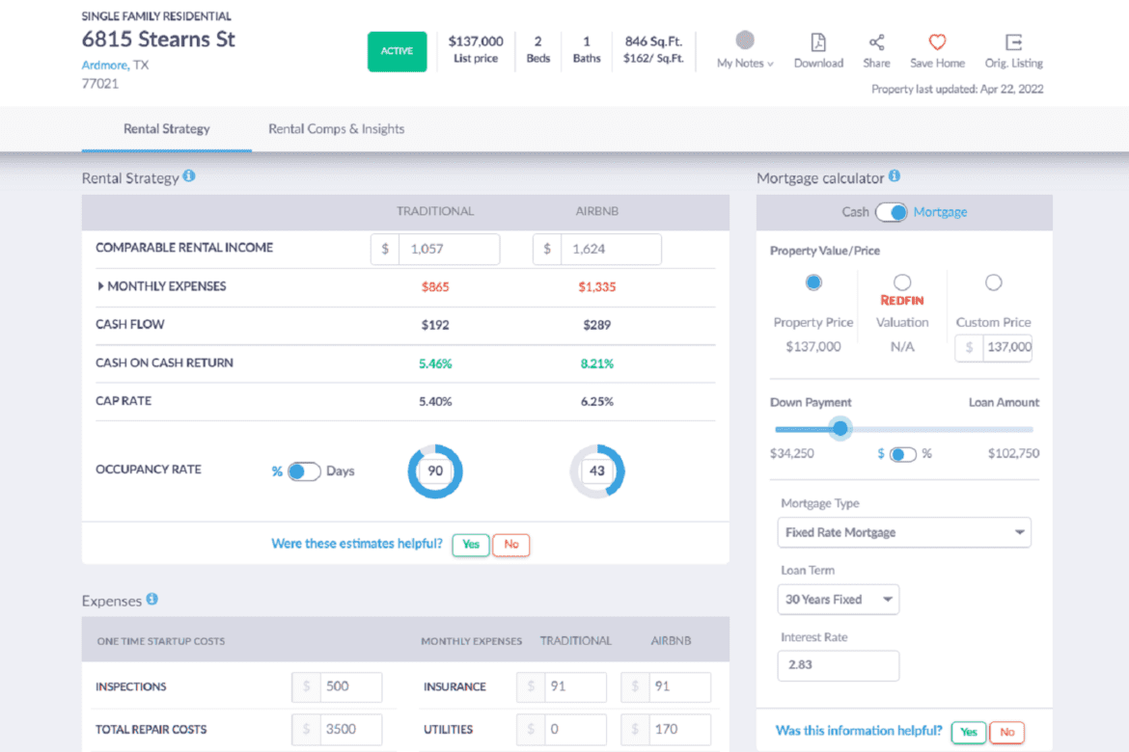This screenshot has width=1129, height=752.
Task: Open the Loan Term dropdown
Action: 838,600
